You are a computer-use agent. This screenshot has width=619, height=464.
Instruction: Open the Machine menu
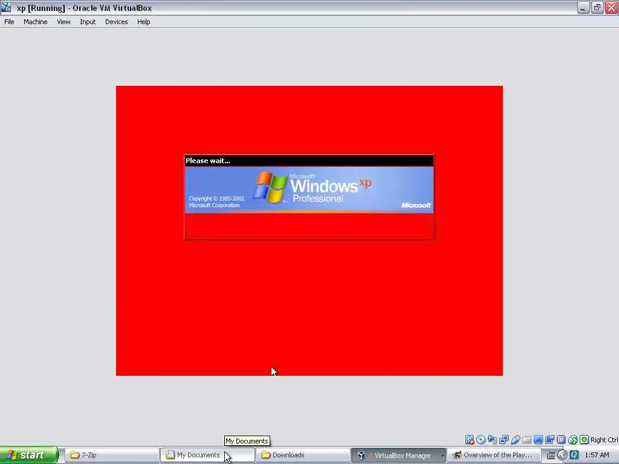point(35,22)
